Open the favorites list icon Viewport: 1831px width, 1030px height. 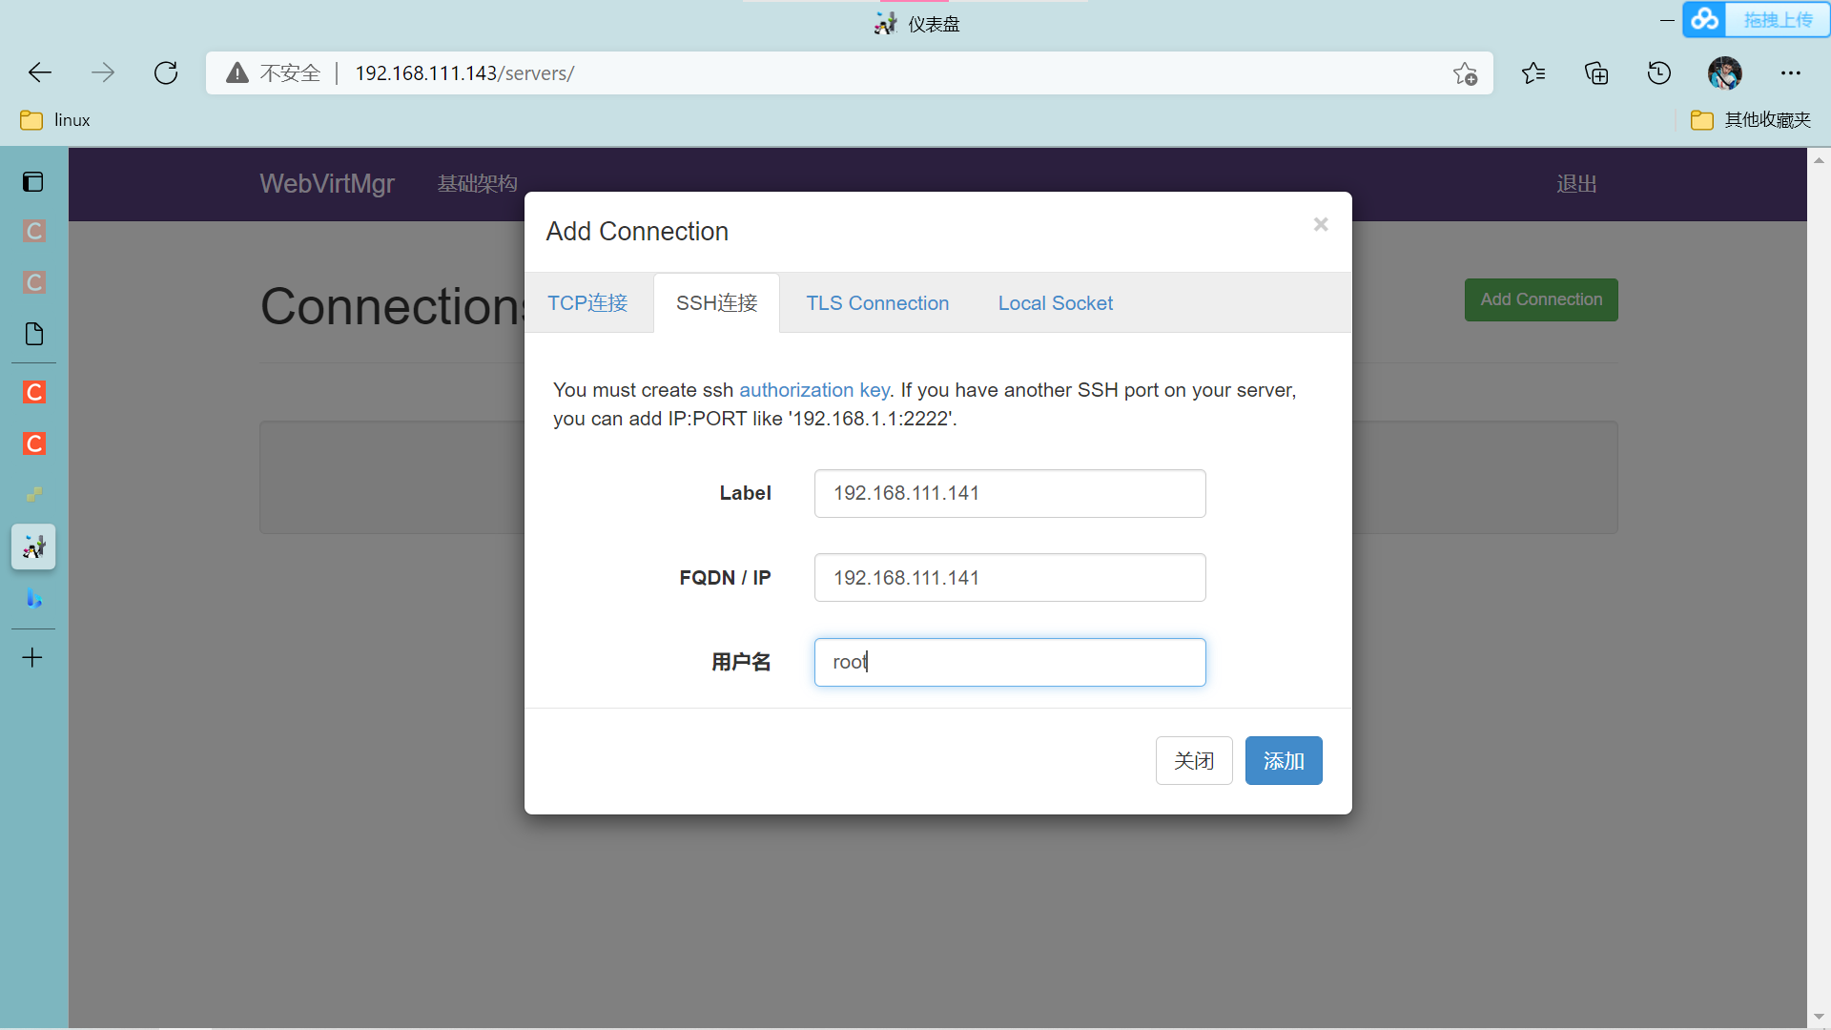click(1534, 72)
